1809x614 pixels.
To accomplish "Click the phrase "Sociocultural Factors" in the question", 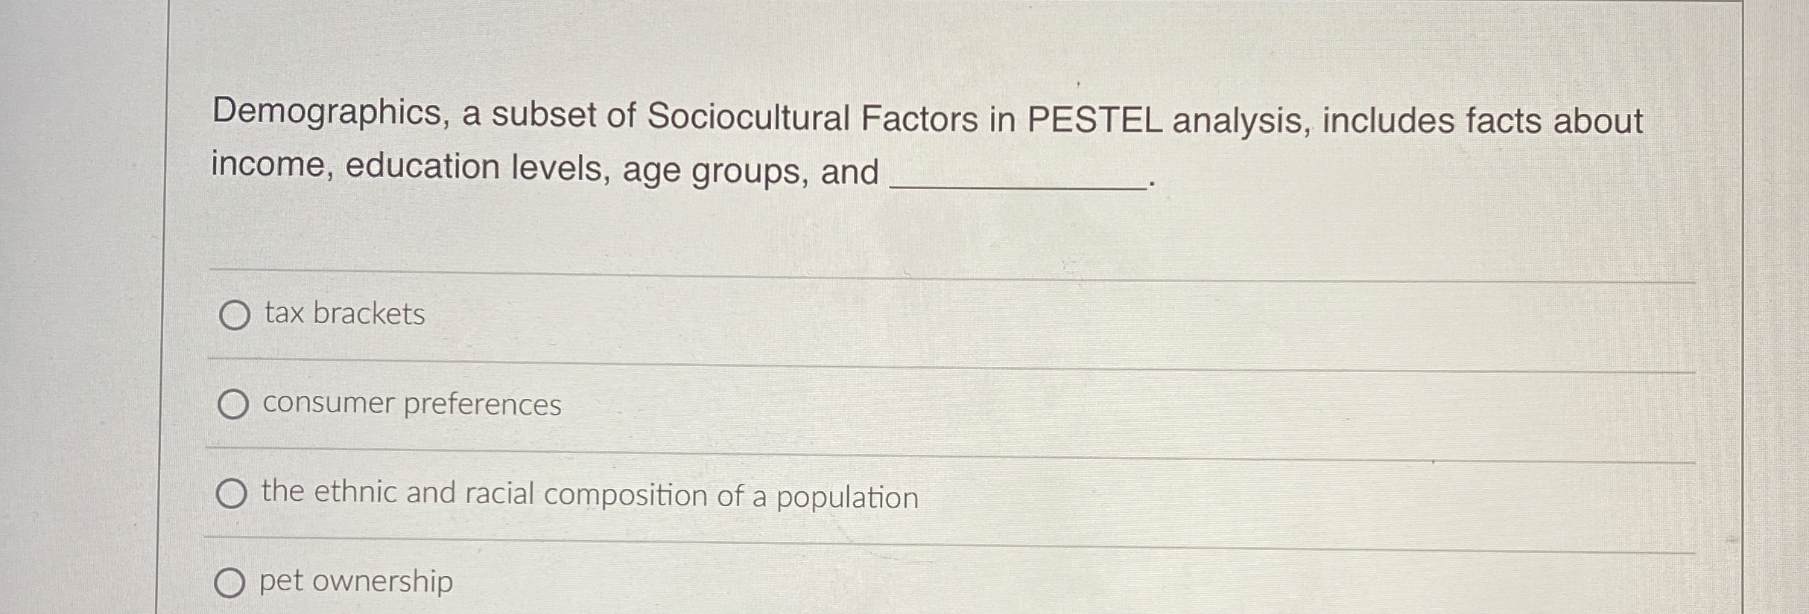I will click(812, 118).
